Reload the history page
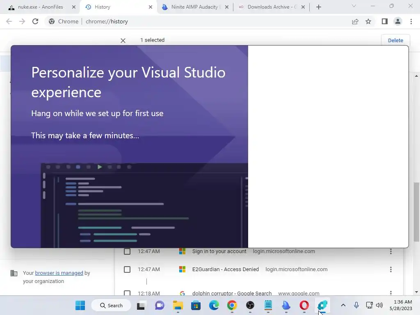Image resolution: width=420 pixels, height=315 pixels. (35, 21)
